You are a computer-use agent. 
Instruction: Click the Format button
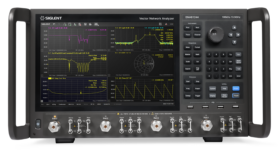[x=197, y=47]
